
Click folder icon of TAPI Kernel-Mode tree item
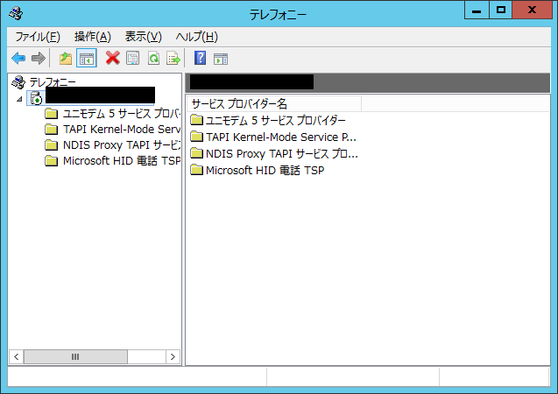click(51, 130)
